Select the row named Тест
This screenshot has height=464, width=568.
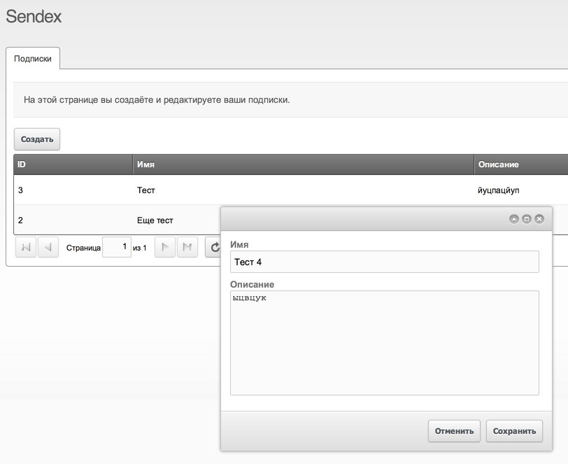click(146, 190)
